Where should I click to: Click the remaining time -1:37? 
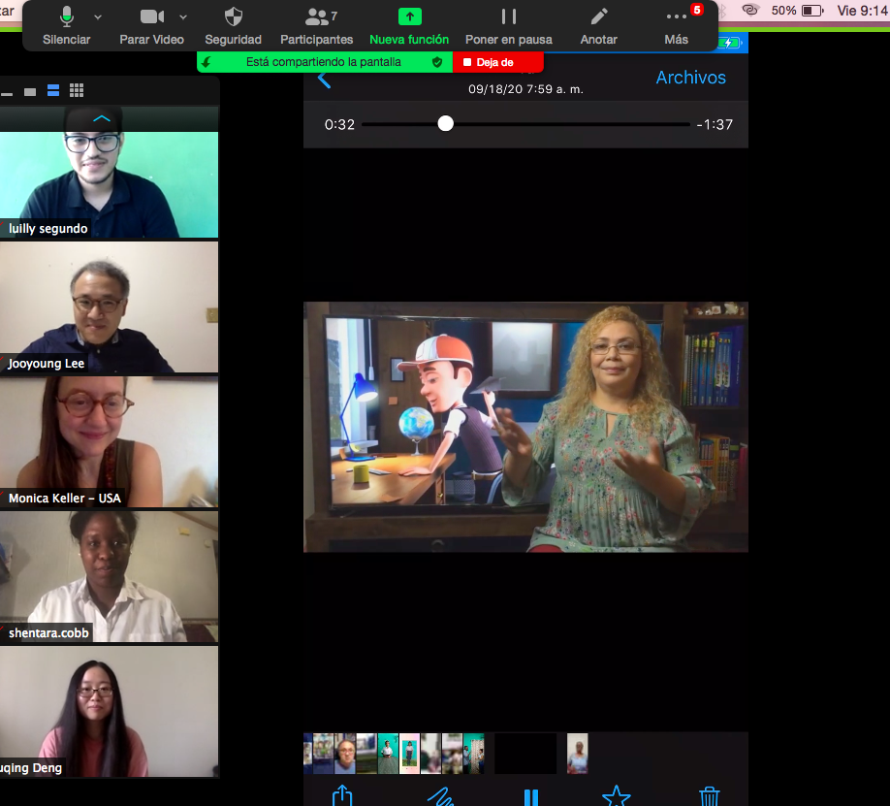click(x=715, y=124)
